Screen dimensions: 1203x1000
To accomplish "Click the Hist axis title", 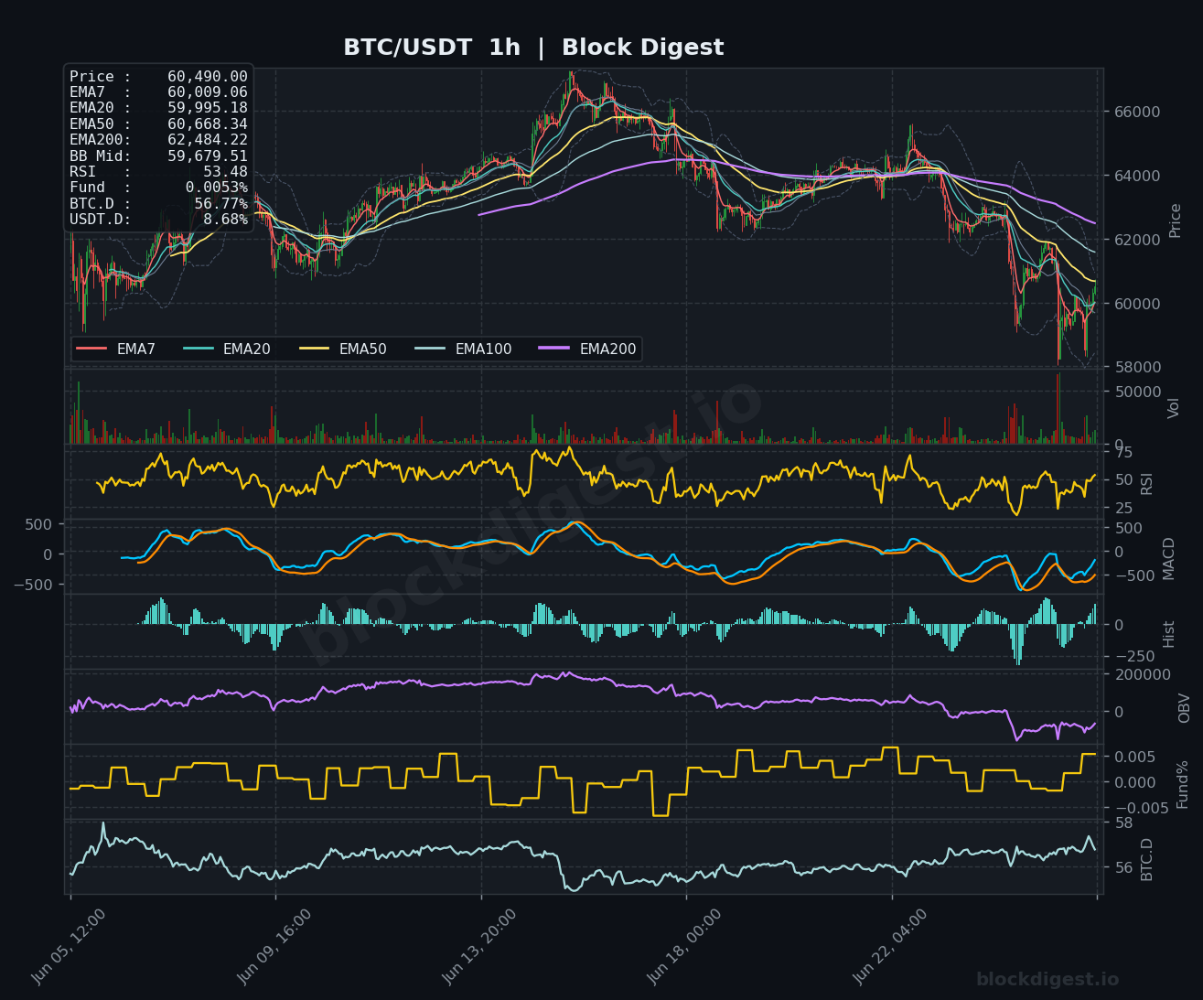I will pyautogui.click(x=1169, y=634).
